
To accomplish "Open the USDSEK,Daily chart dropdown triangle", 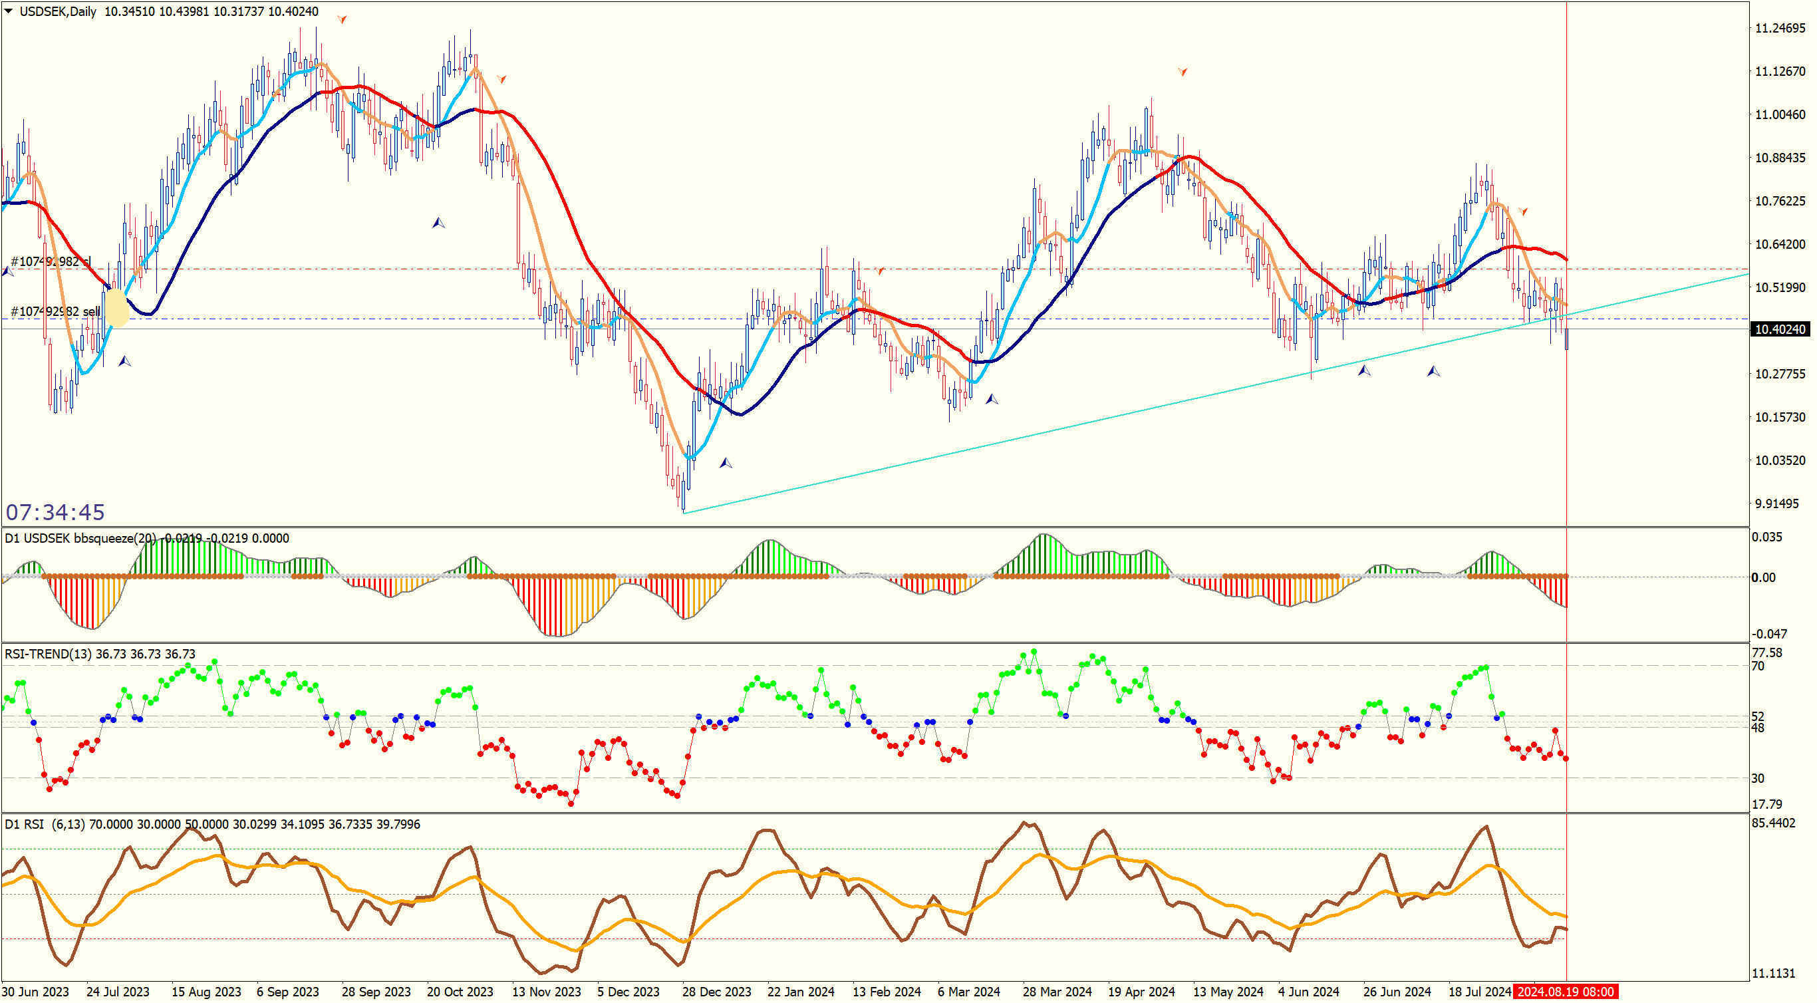I will pos(9,11).
